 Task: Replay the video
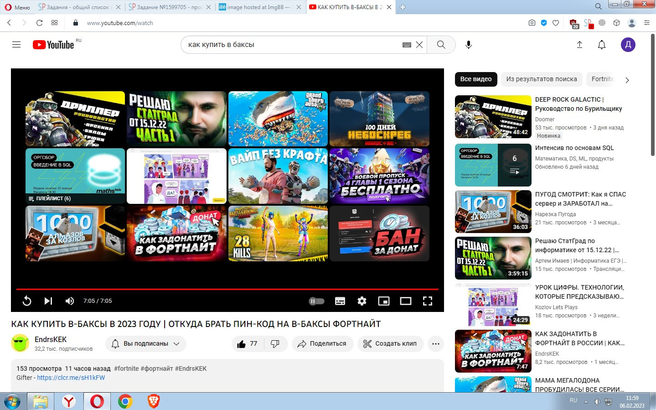click(27, 301)
